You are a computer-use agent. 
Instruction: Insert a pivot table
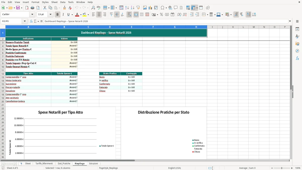(156, 8)
